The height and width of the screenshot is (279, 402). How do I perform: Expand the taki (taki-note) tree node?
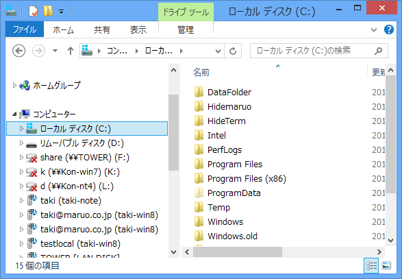[21, 200]
